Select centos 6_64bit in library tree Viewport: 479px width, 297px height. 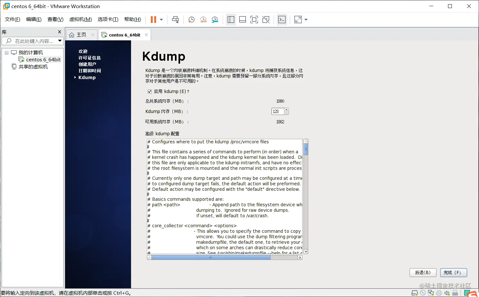pyautogui.click(x=43, y=59)
